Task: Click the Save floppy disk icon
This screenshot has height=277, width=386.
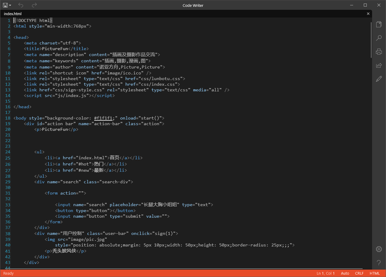Action: tap(5, 5)
